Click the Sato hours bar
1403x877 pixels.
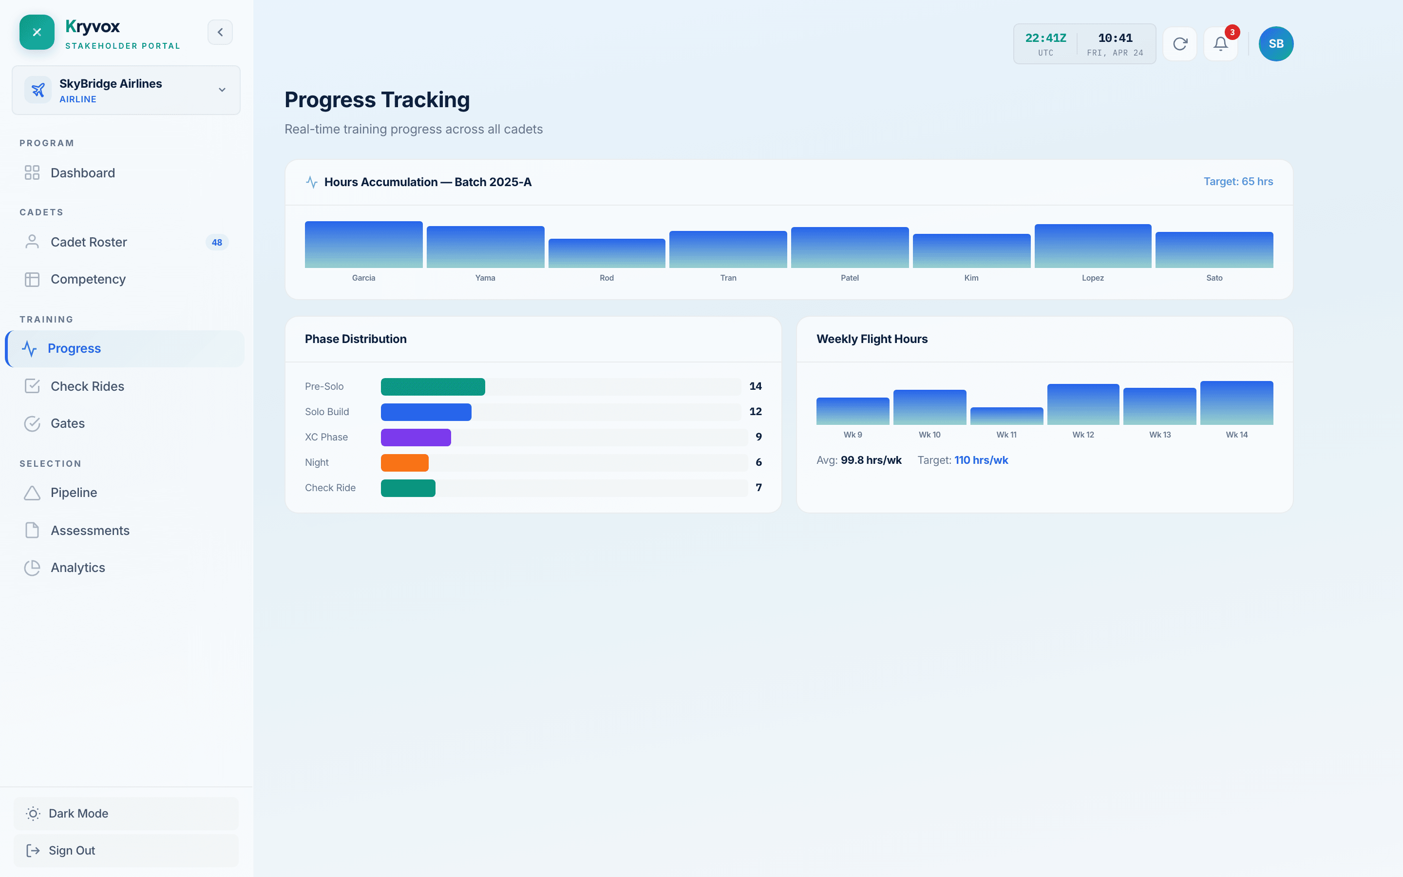pyautogui.click(x=1214, y=249)
